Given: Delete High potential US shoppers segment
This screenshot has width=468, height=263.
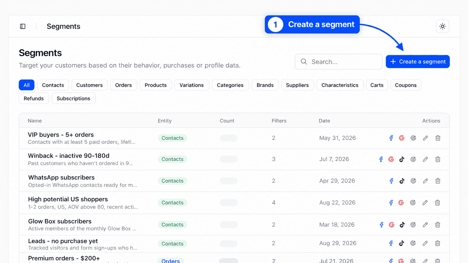Looking at the screenshot, I should (x=437, y=203).
